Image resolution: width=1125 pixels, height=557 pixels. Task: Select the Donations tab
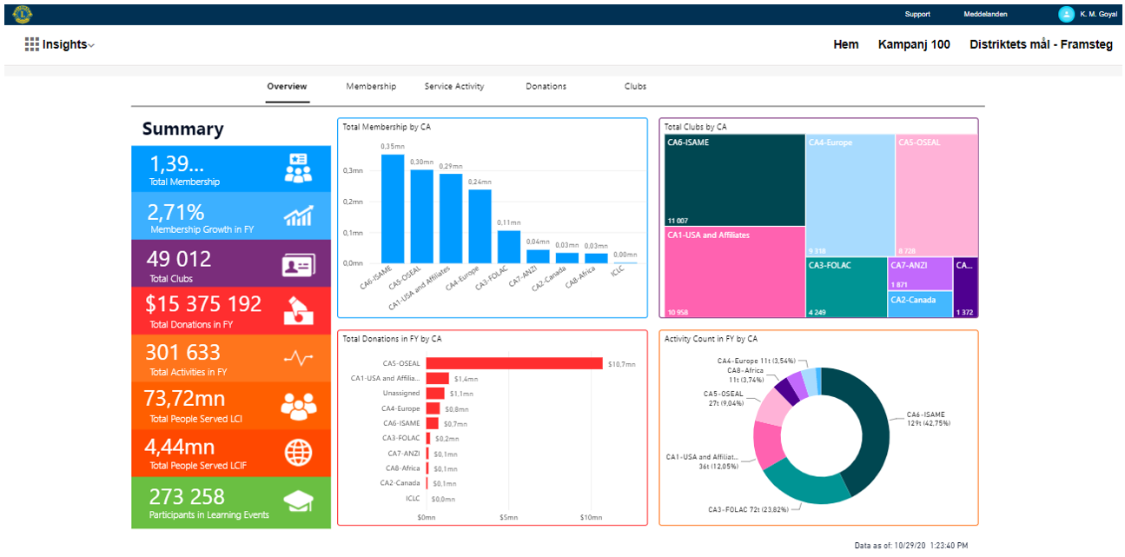pos(546,87)
